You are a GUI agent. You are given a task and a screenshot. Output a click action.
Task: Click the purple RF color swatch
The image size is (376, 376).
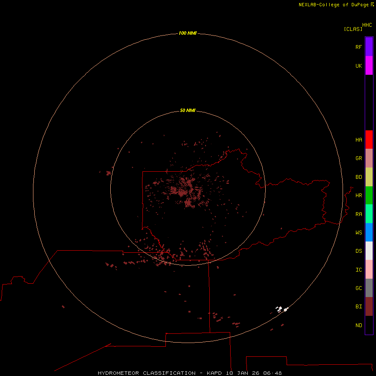369,47
